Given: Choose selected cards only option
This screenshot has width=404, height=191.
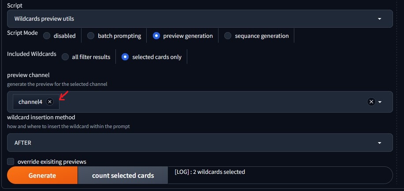Looking at the screenshot, I should coord(126,57).
